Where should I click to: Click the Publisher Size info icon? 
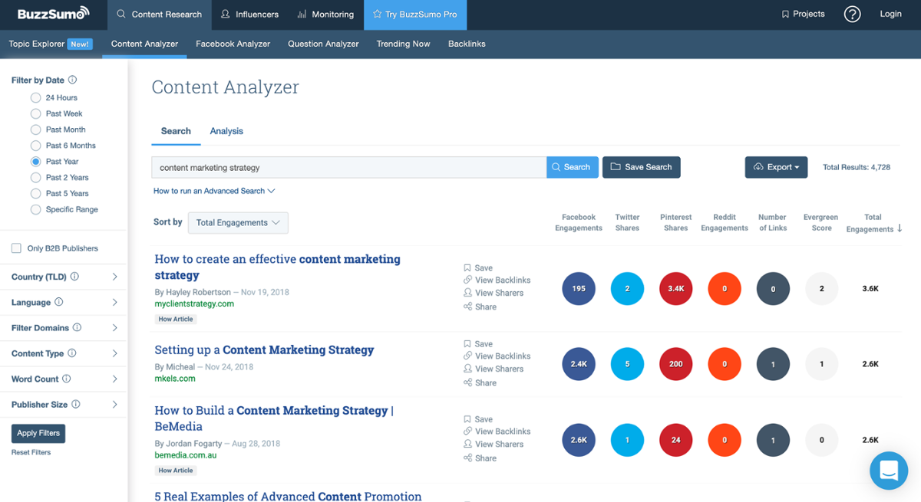click(75, 405)
